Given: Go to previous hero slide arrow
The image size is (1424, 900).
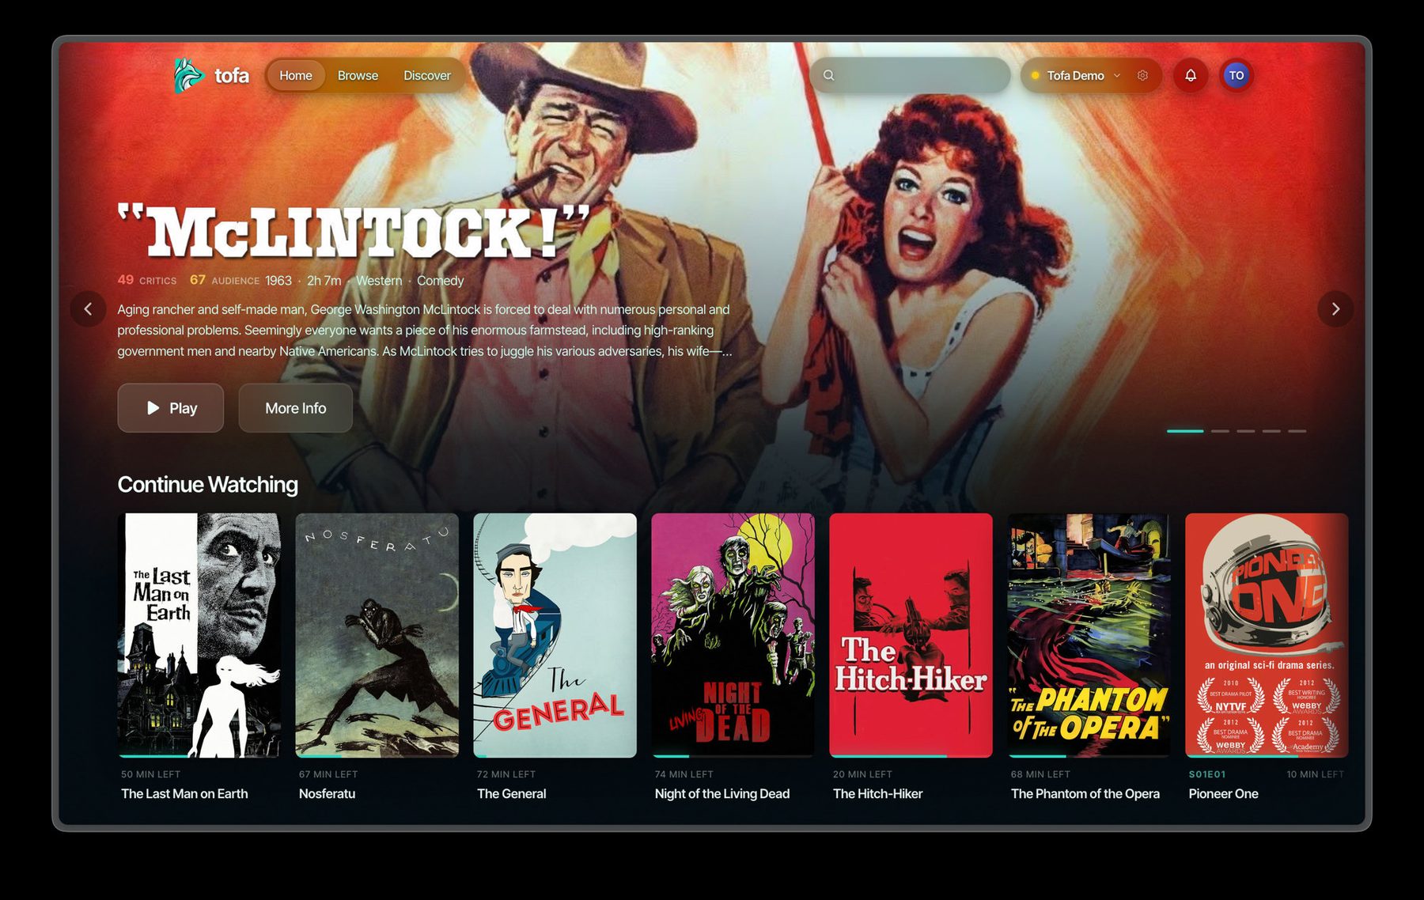Looking at the screenshot, I should pos(88,308).
